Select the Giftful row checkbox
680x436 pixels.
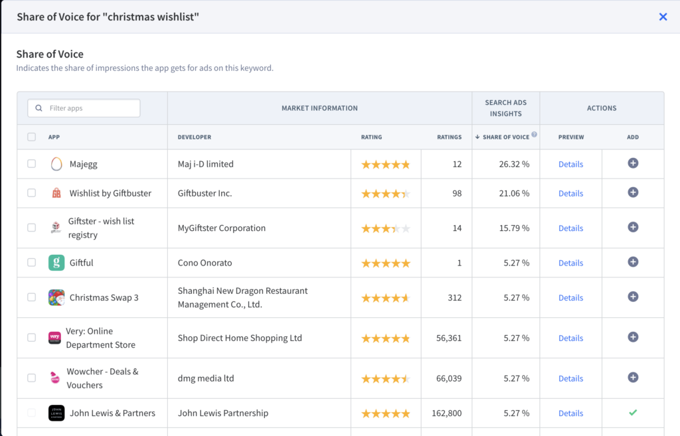pos(32,262)
